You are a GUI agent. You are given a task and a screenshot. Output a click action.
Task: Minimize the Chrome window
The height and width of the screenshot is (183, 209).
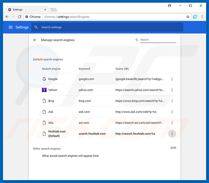[x=180, y=6]
